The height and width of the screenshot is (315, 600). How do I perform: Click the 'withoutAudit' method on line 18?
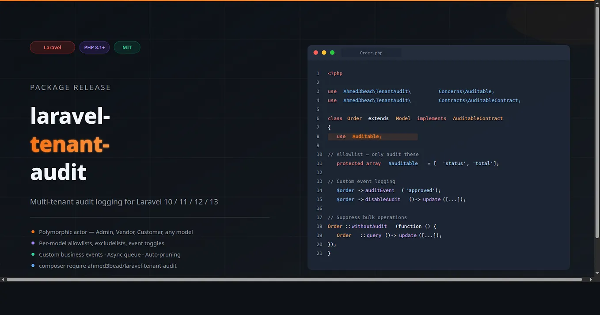[369, 226]
